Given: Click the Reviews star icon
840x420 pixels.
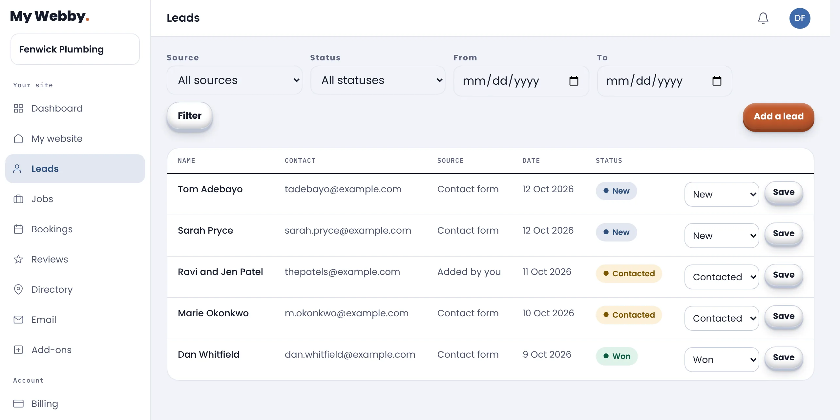Looking at the screenshot, I should click(18, 259).
